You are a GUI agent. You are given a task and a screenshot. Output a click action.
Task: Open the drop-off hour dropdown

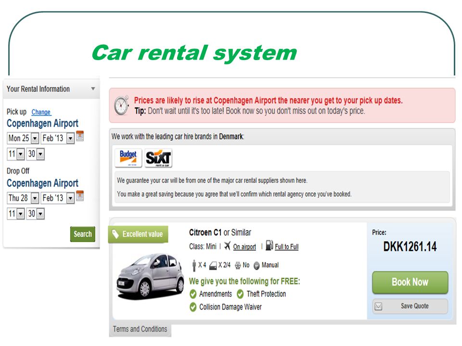pyautogui.click(x=16, y=213)
